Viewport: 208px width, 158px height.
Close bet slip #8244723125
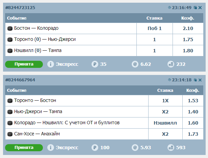click(200, 7)
